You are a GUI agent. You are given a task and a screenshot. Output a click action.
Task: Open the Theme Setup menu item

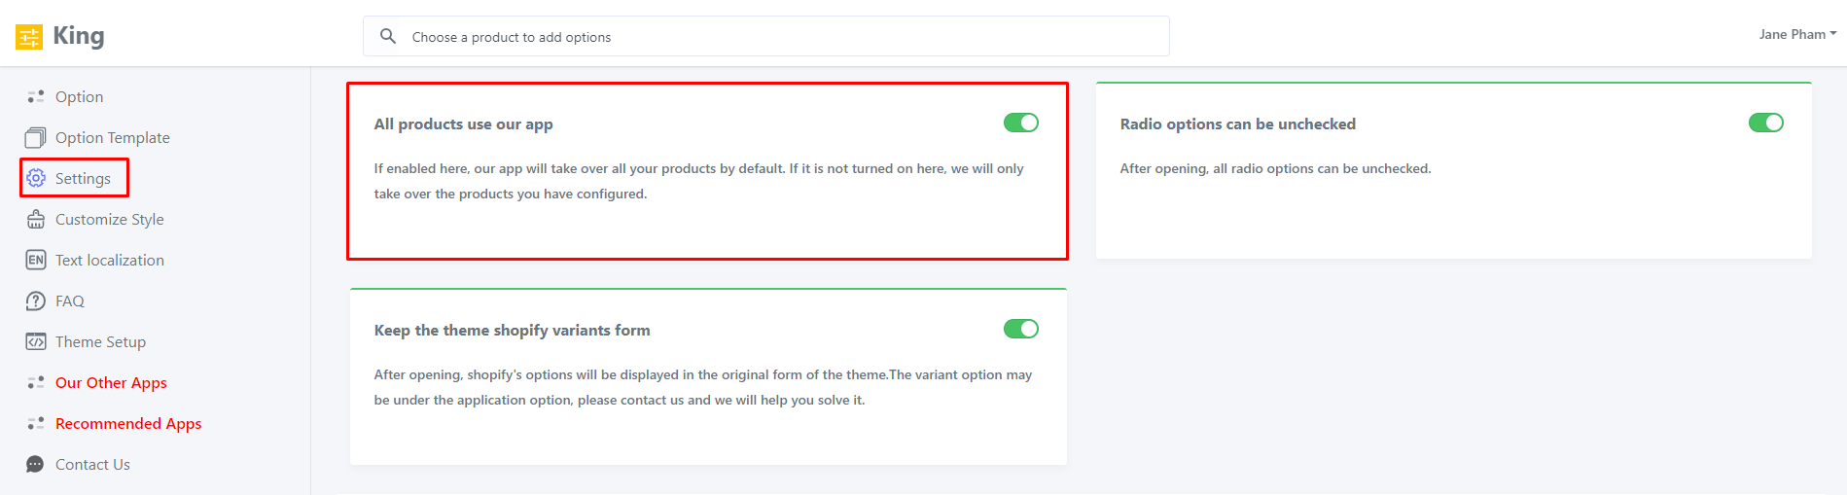point(100,341)
